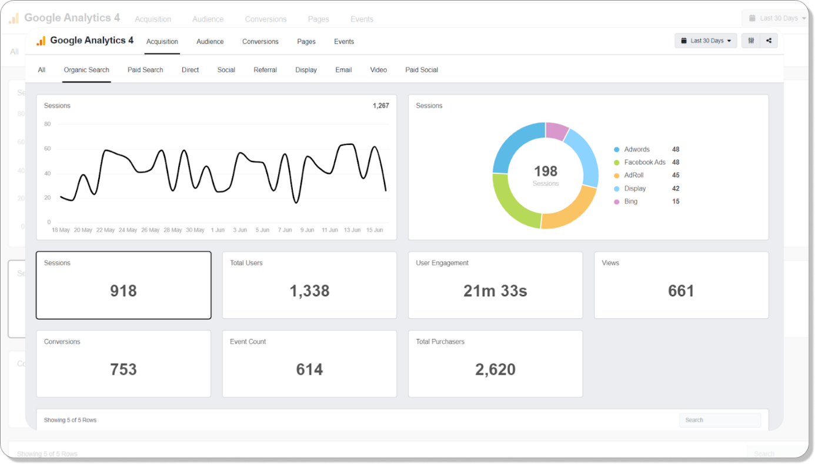Select the Organic Search channel tab
Viewport: 815px width, 464px height.
click(86, 70)
